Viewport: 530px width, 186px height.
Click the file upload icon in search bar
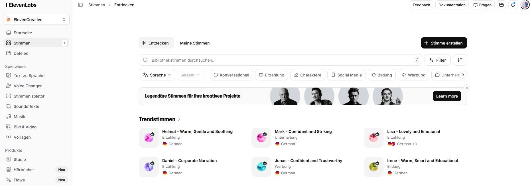pyautogui.click(x=417, y=60)
